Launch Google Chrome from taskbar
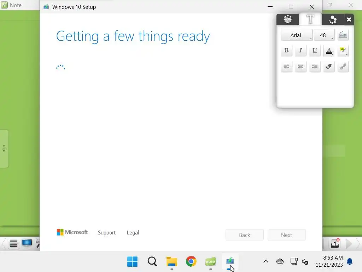The image size is (362, 272). (x=191, y=262)
